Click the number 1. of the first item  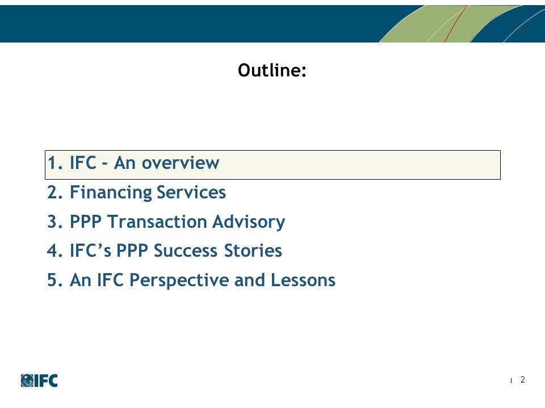55,163
